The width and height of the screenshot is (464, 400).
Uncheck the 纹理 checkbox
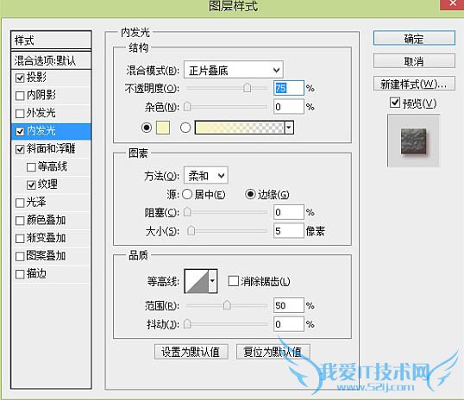point(31,184)
